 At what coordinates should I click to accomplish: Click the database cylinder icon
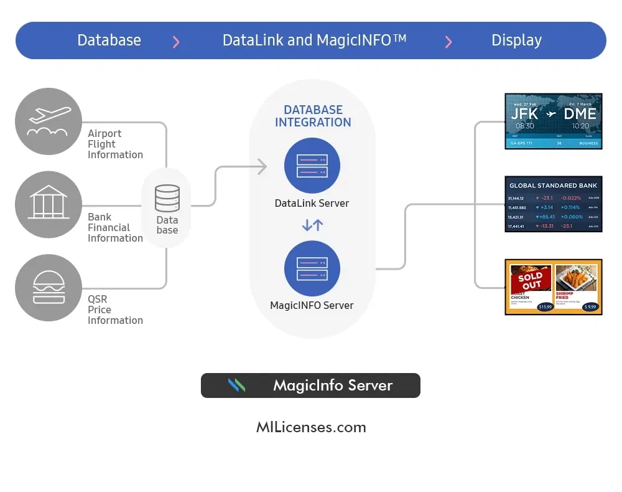click(167, 198)
